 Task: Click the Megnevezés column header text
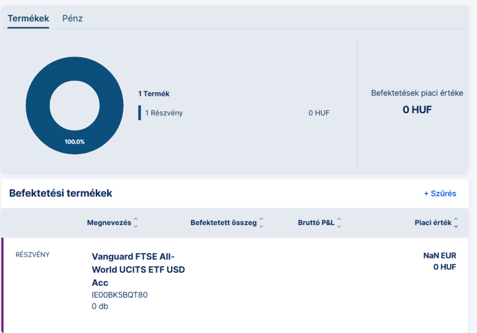(109, 223)
